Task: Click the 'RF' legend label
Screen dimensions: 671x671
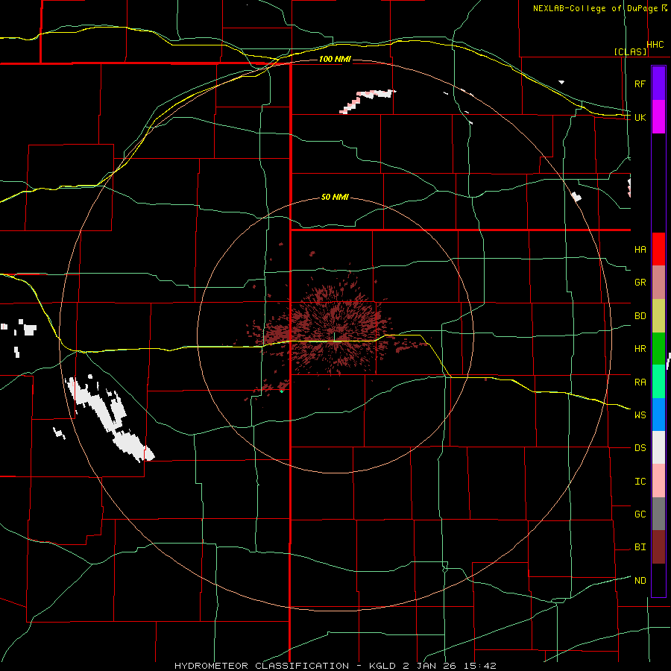Action: (x=640, y=84)
